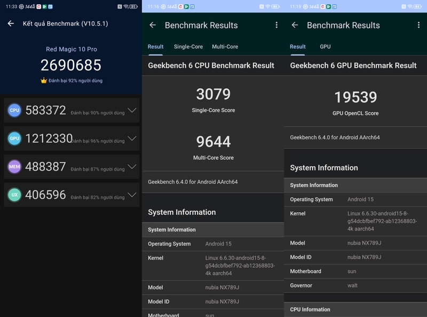Viewport: 427px width, 317px height.
Task: Tap Red Magic 10 Pro device name
Action: coord(72,49)
